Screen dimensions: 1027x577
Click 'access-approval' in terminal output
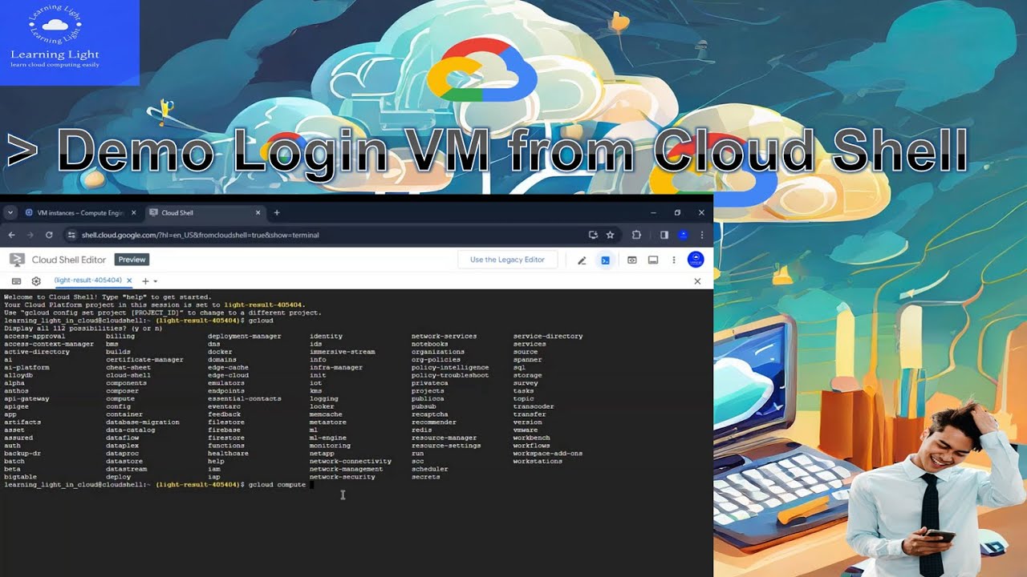click(x=35, y=337)
